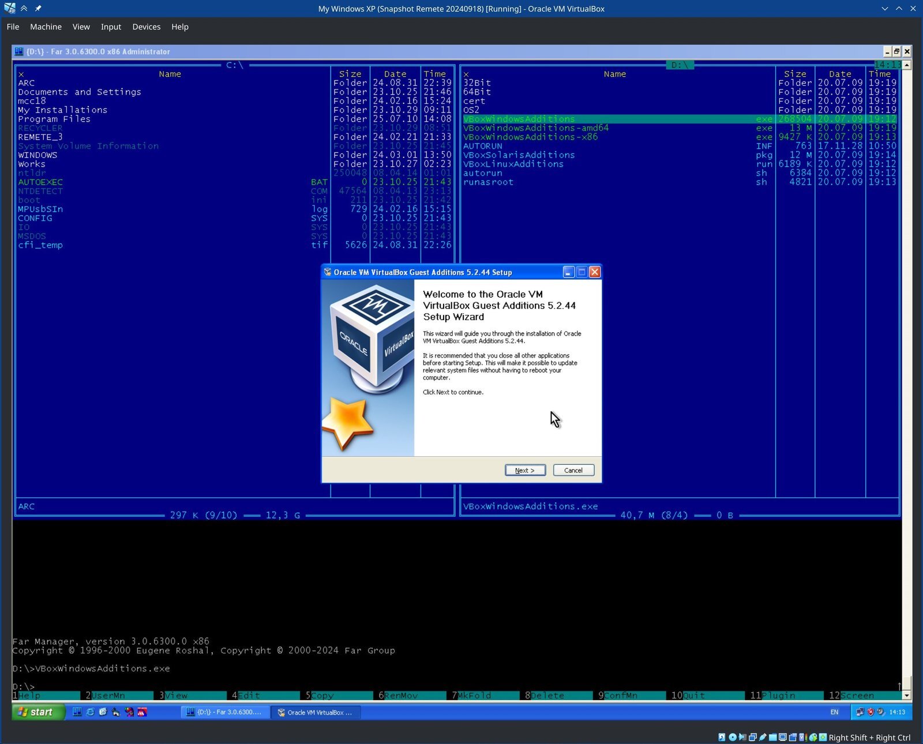Screen dimensions: 923x744
Task: Switch to Far task in taskbar
Action: coord(226,712)
